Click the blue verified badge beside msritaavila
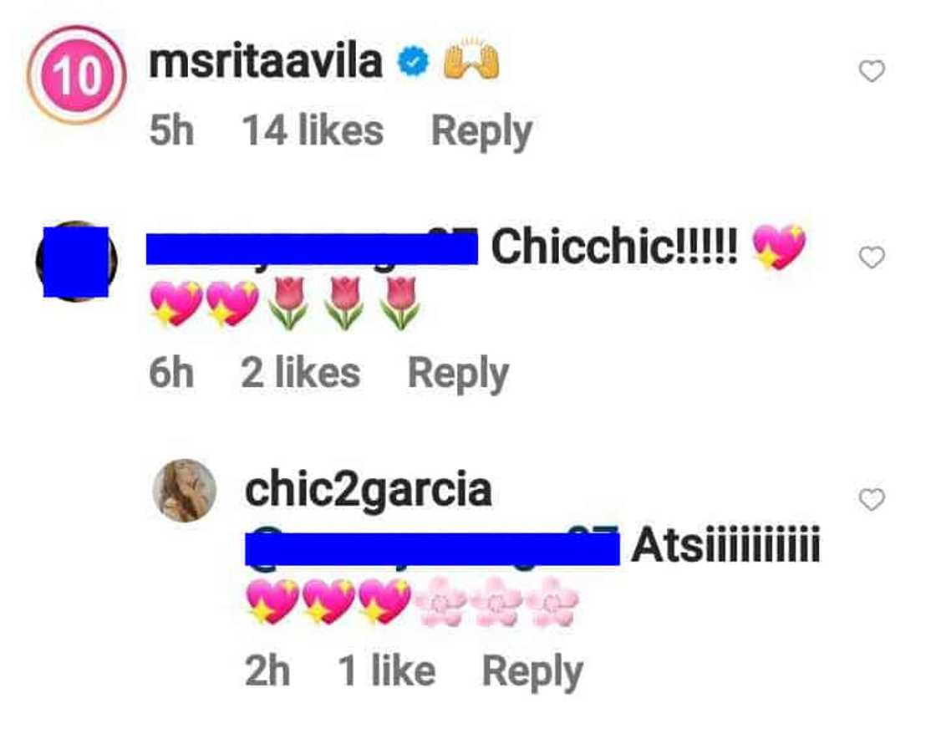 (x=413, y=62)
